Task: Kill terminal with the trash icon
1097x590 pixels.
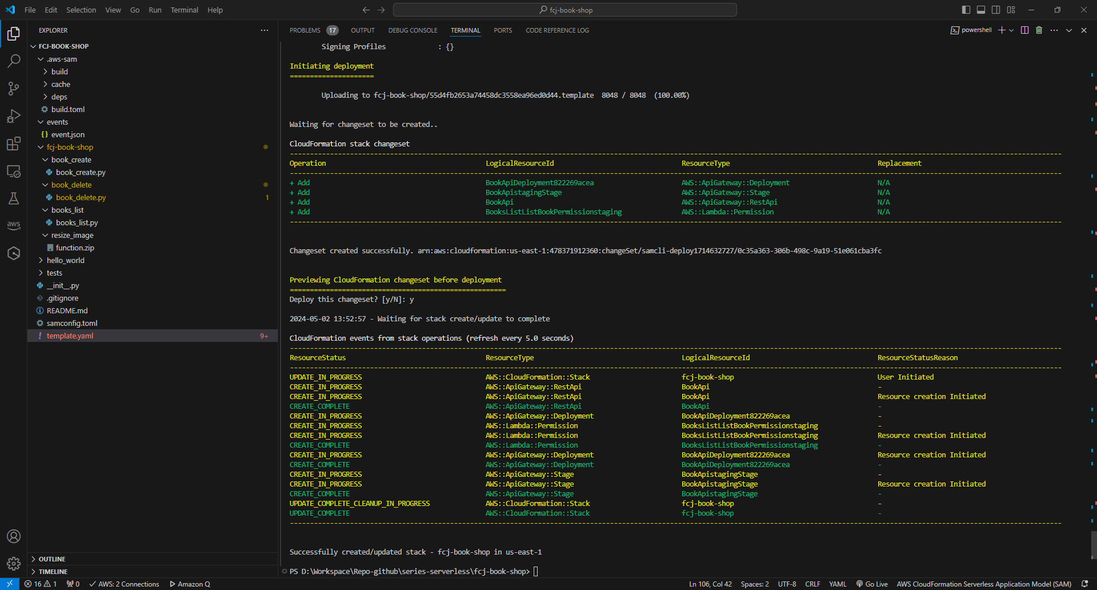Action: [x=1039, y=30]
